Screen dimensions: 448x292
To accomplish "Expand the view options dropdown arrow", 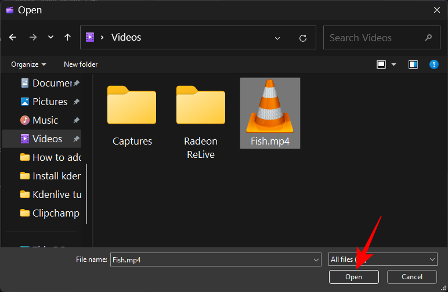I will 394,64.
